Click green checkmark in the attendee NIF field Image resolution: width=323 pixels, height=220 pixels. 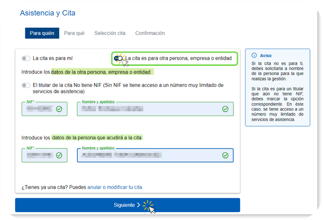tap(59, 156)
